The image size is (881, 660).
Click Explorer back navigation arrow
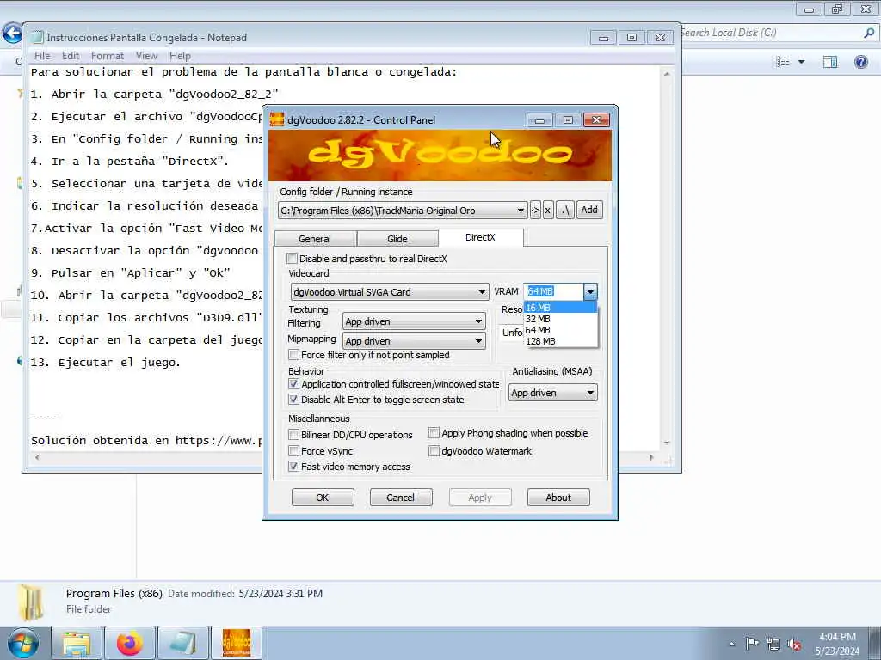[x=12, y=34]
